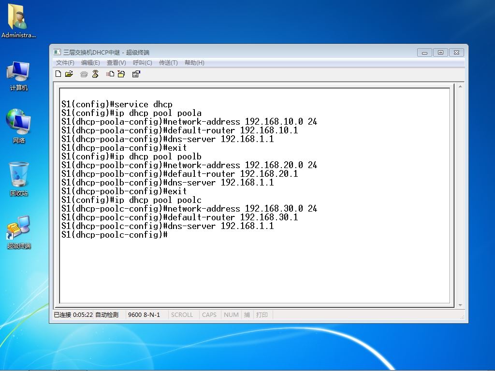The height and width of the screenshot is (371, 495).
Task: Click 'ip dhcp pool poolb' line
Action: point(131,157)
